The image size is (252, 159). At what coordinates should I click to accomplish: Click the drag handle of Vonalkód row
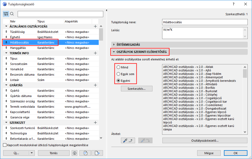point(6,69)
